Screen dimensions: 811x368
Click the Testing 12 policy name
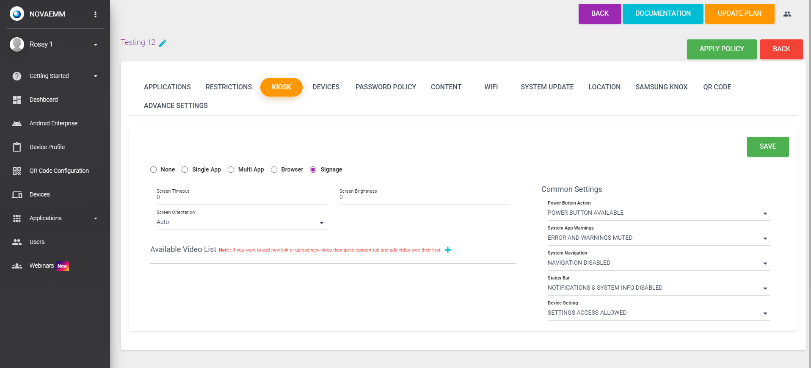[138, 42]
